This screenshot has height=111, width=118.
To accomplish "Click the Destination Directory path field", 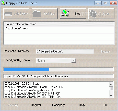I will pos(65,51).
